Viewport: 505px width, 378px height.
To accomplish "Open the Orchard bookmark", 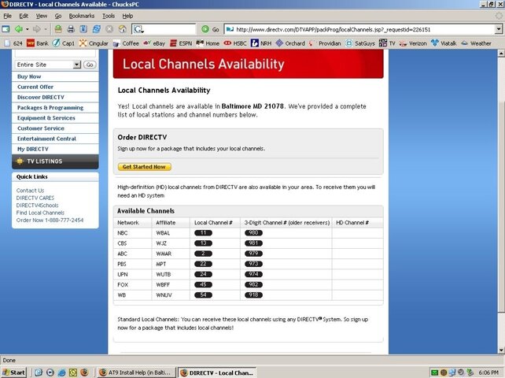I will tap(290, 43).
